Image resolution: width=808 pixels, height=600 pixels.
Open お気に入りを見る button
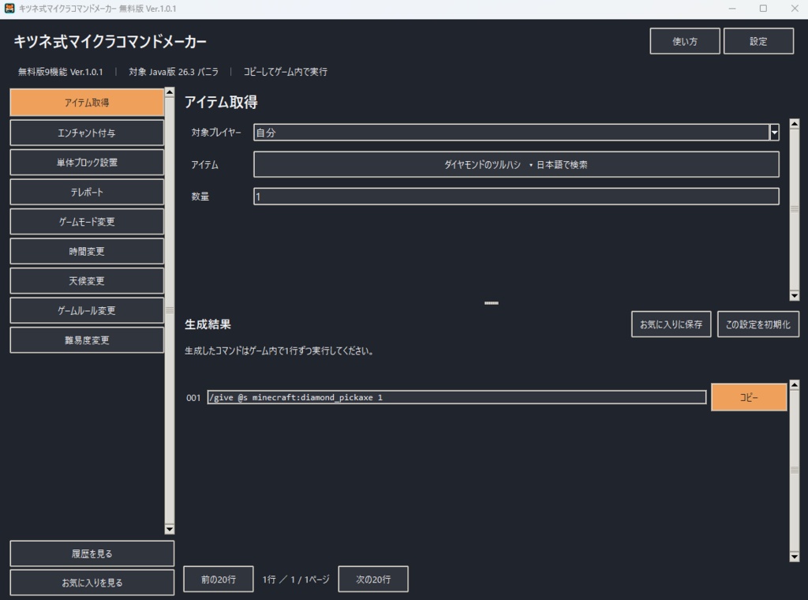coord(92,583)
